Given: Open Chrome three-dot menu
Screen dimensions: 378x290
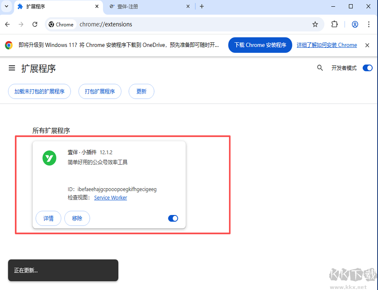Looking at the screenshot, I should click(x=369, y=24).
